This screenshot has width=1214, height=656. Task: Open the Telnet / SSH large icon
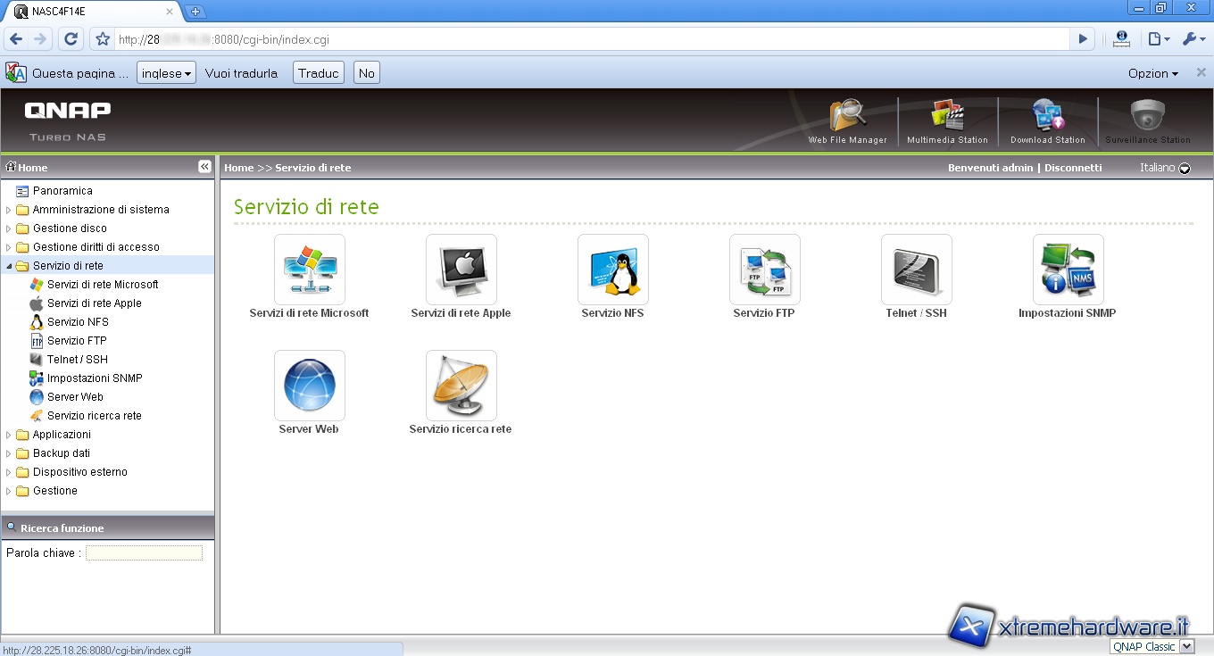tap(916, 270)
